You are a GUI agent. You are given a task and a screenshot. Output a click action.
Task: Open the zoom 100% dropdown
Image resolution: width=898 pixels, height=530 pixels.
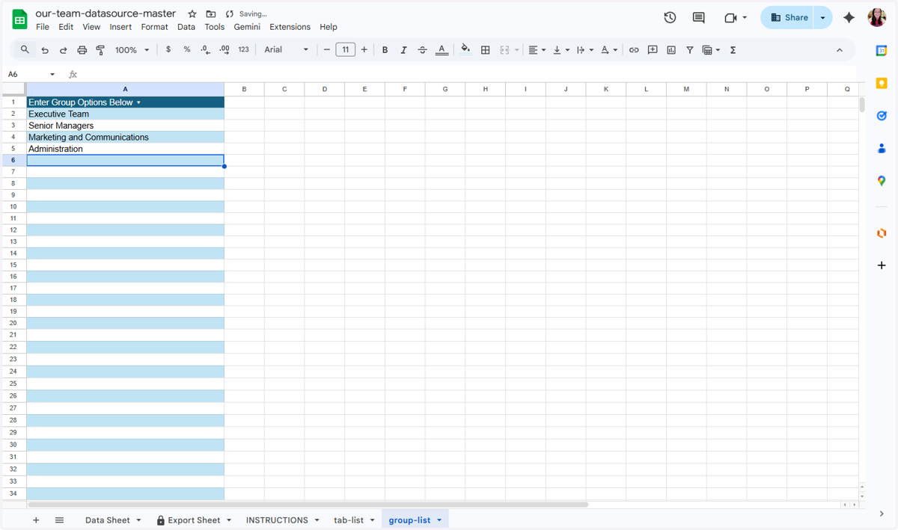[132, 50]
